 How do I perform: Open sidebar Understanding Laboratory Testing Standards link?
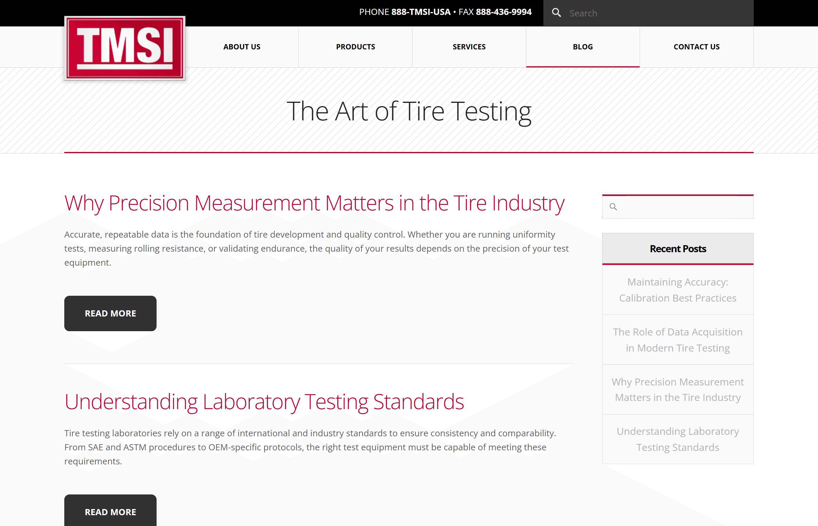(x=678, y=439)
